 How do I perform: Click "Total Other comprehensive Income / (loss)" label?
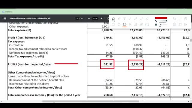[x=35, y=87]
